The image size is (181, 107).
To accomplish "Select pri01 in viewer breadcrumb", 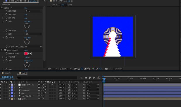I will coord(70,5).
